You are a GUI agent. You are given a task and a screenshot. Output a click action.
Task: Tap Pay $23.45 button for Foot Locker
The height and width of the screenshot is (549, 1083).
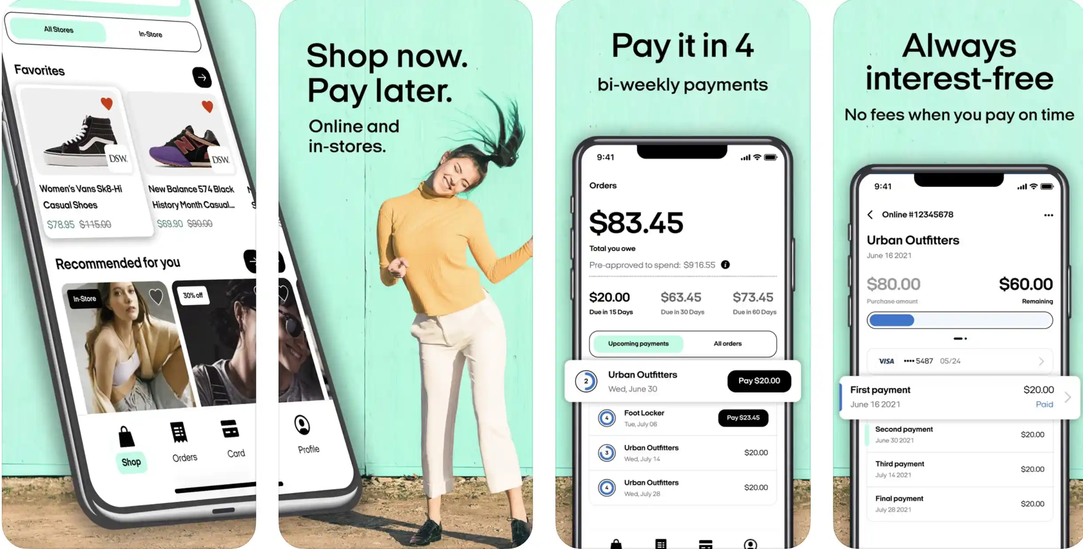[x=743, y=417]
